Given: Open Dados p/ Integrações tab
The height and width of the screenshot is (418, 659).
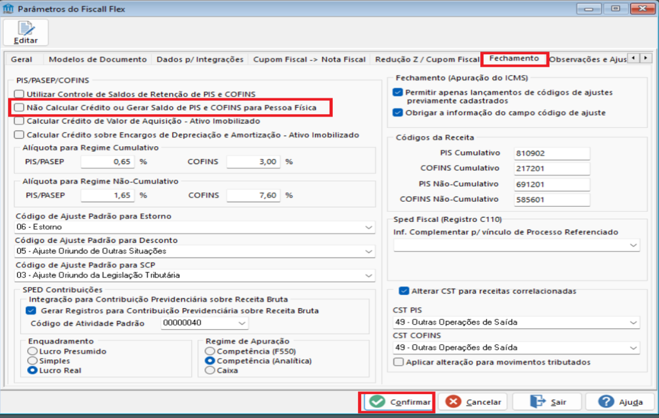Looking at the screenshot, I should coord(200,59).
